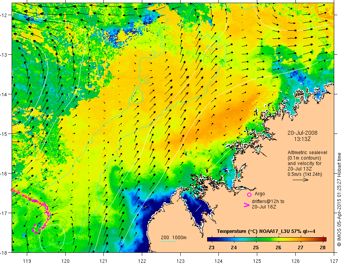Screen dimensions: 342x264
Task: Click the 125 longitude axis label
Action: click(257, 261)
